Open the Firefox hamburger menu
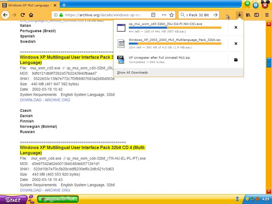 coord(267,15)
